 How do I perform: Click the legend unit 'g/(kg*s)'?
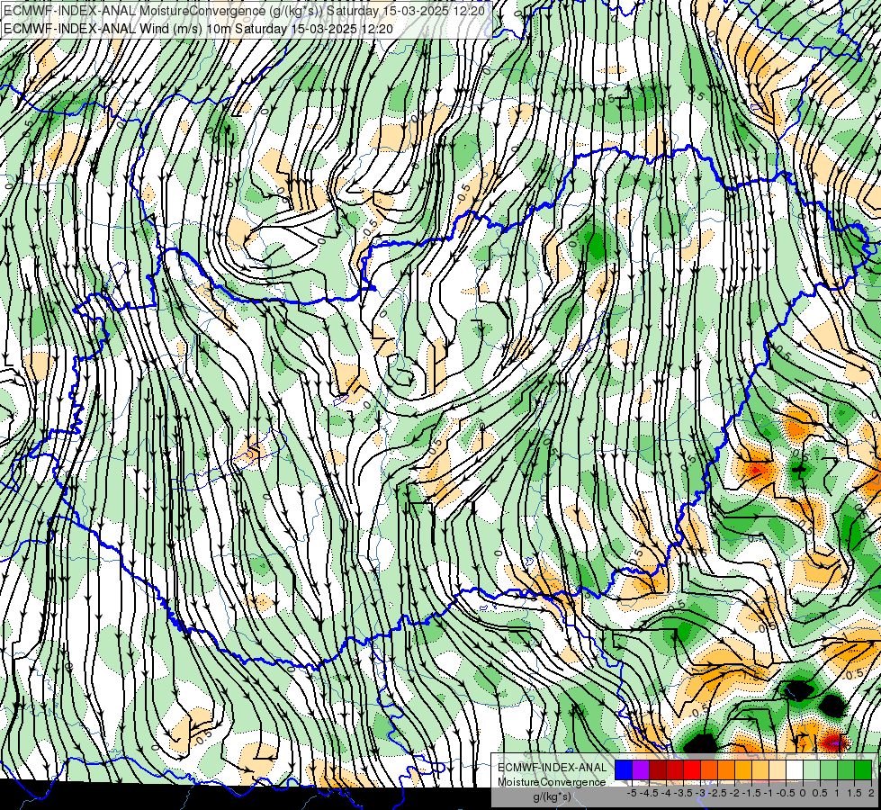(x=553, y=797)
